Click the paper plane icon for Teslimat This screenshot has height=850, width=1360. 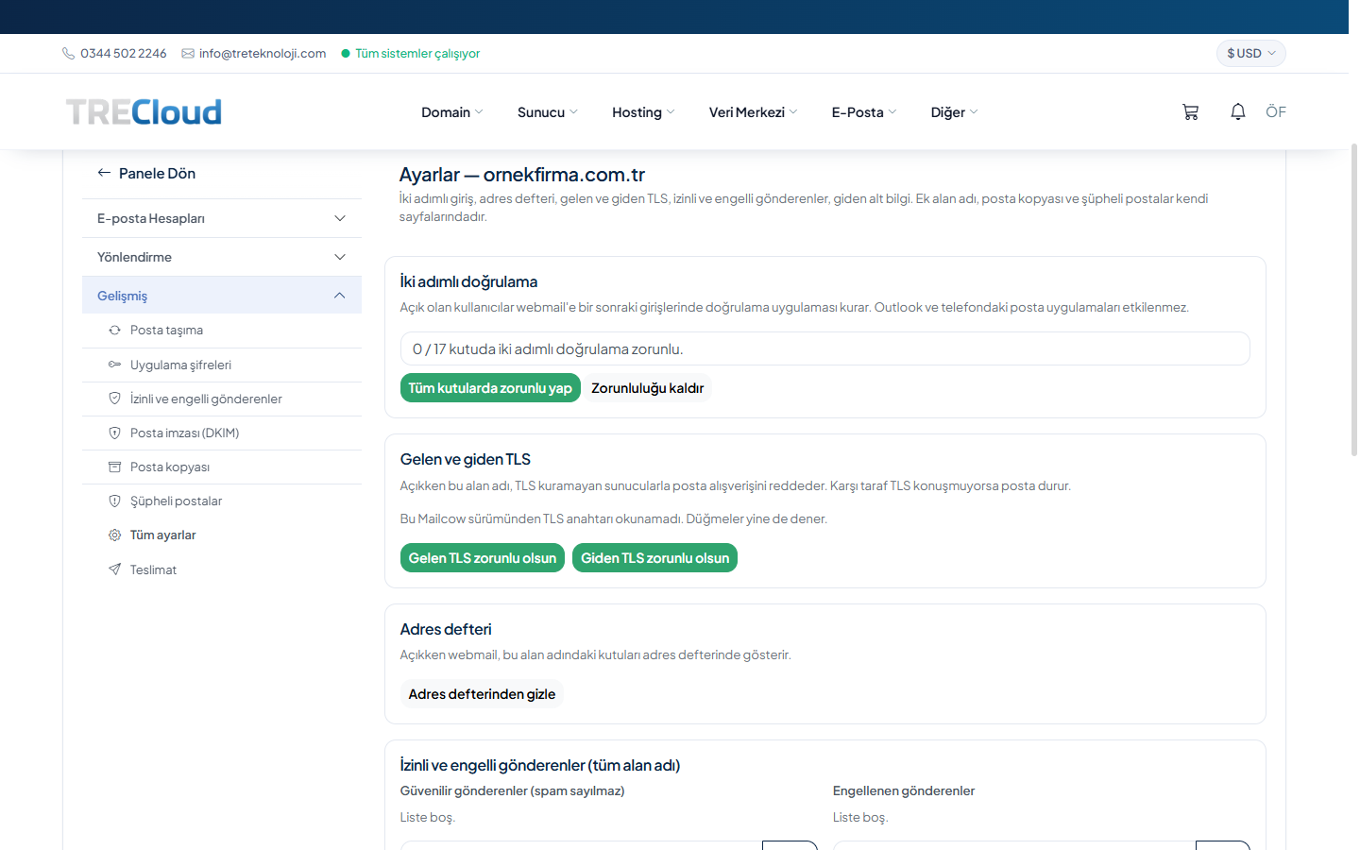[x=114, y=569]
